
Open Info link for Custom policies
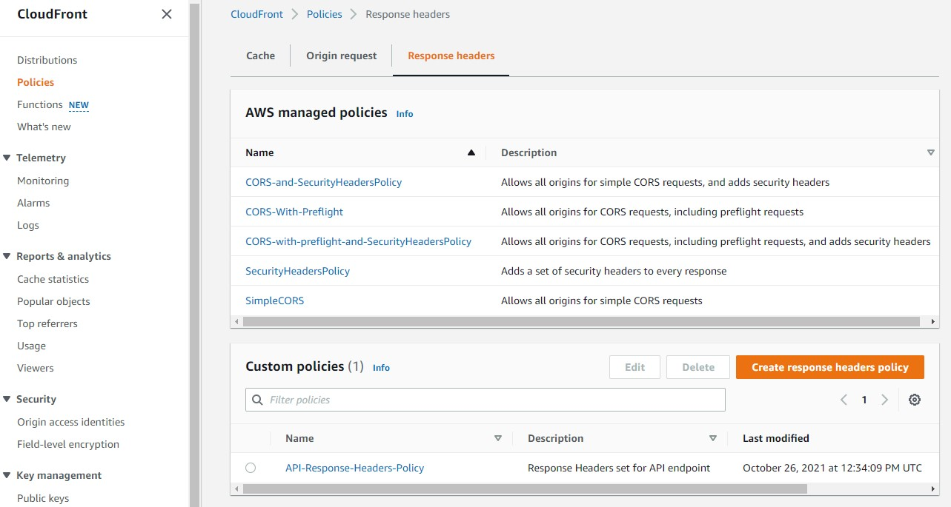click(x=381, y=368)
